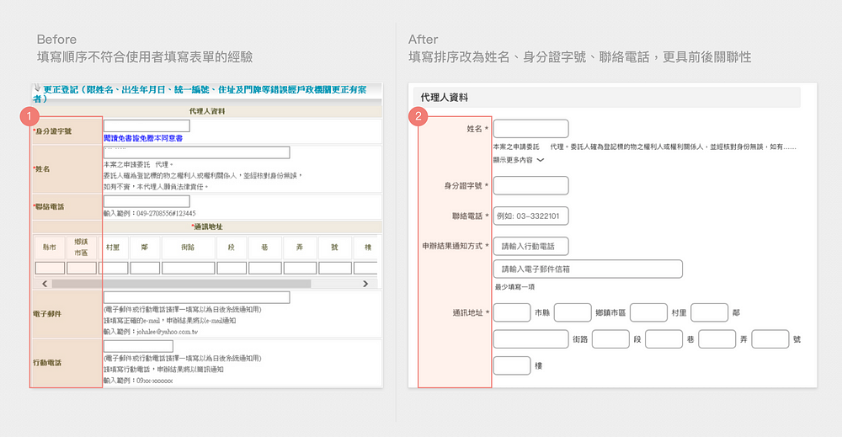Click the 例如: 03-3322101 phone input
Screen dimensions: 842x437
[531, 216]
